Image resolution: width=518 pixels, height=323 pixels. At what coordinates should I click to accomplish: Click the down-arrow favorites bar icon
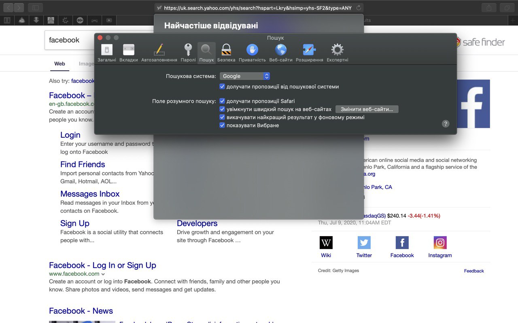click(36, 20)
